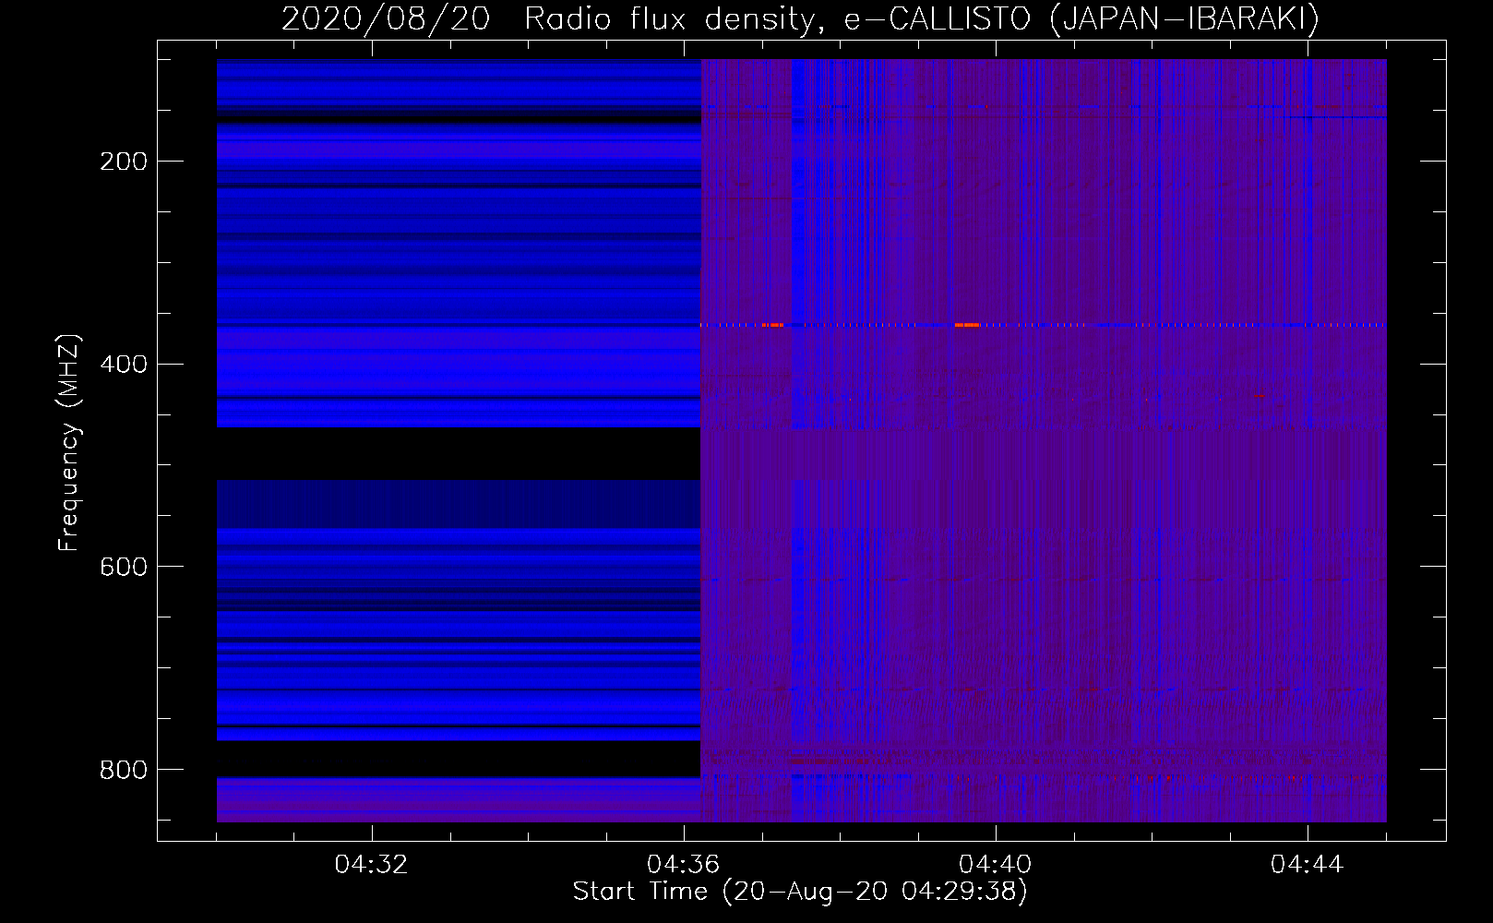
Task: Click the 600 frequency tick label
Action: pos(124,567)
